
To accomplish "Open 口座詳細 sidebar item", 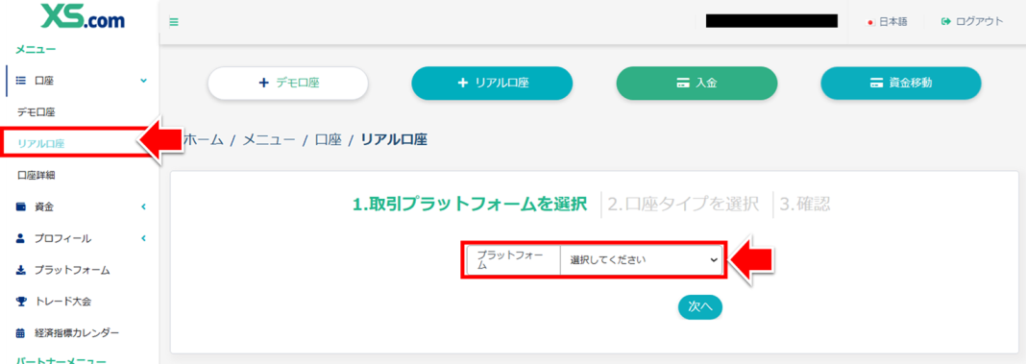I will pos(37,176).
